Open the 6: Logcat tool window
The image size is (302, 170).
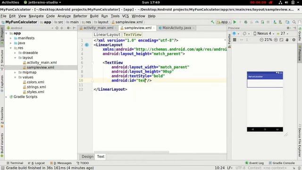(x=37, y=163)
